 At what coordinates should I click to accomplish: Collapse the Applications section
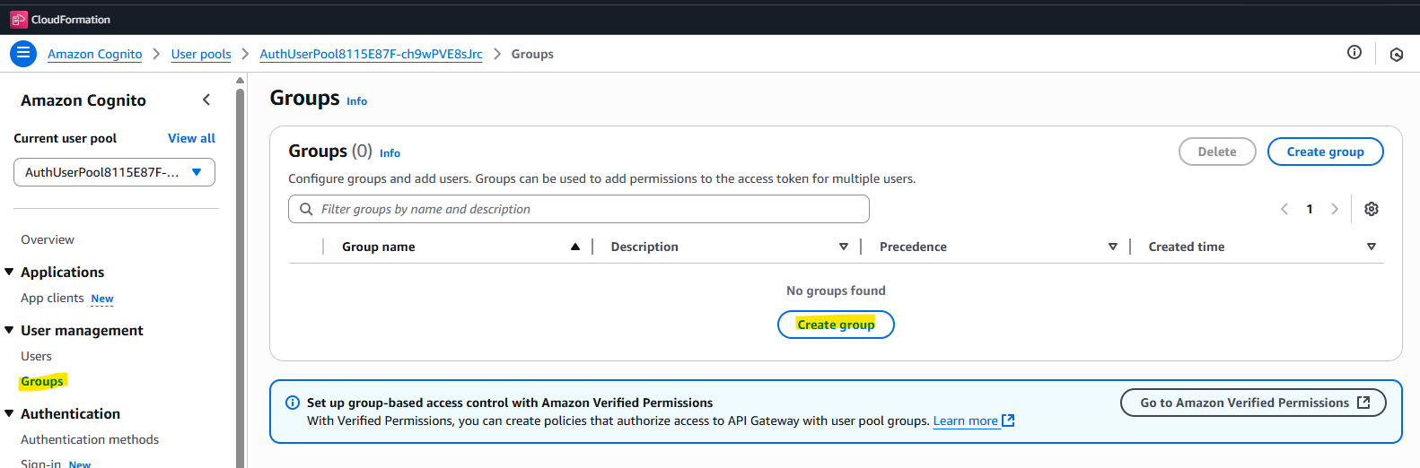coord(9,272)
